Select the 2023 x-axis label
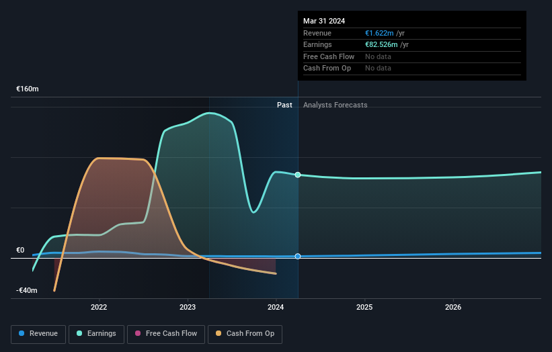The image size is (552, 352). point(188,307)
